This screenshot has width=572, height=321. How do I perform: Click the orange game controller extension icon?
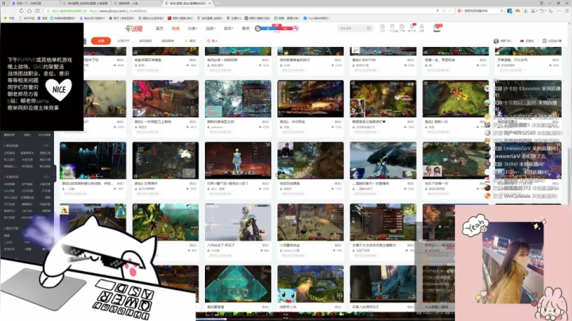point(517,11)
